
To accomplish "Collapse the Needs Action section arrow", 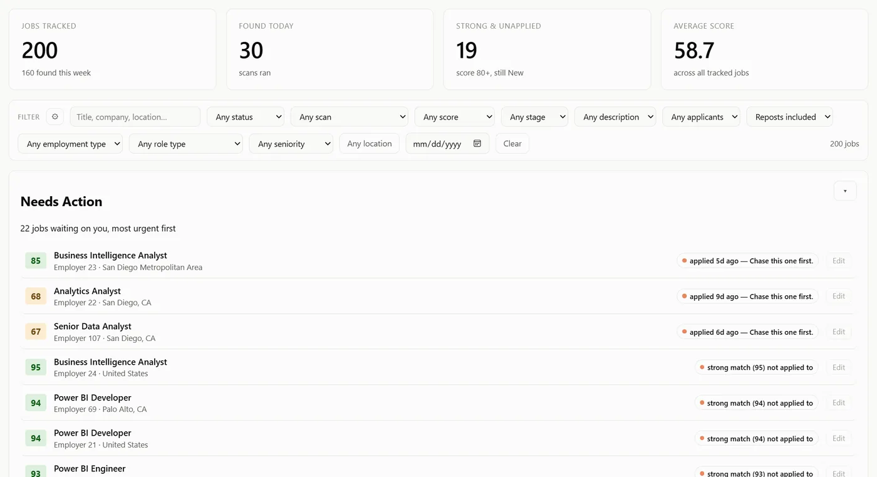I will (845, 191).
